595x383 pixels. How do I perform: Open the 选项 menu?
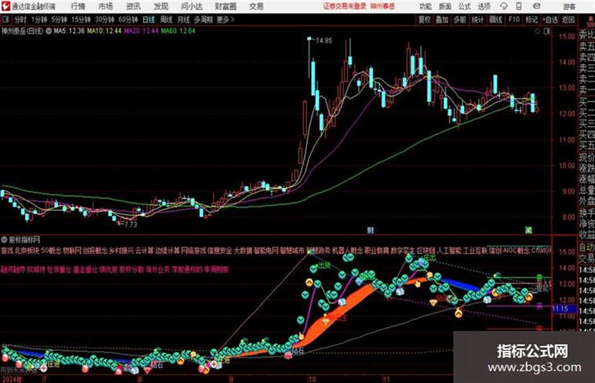484,6
